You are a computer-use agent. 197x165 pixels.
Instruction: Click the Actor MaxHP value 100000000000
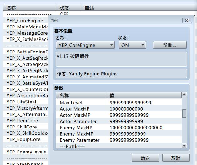pyautogui.click(x=126, y=109)
